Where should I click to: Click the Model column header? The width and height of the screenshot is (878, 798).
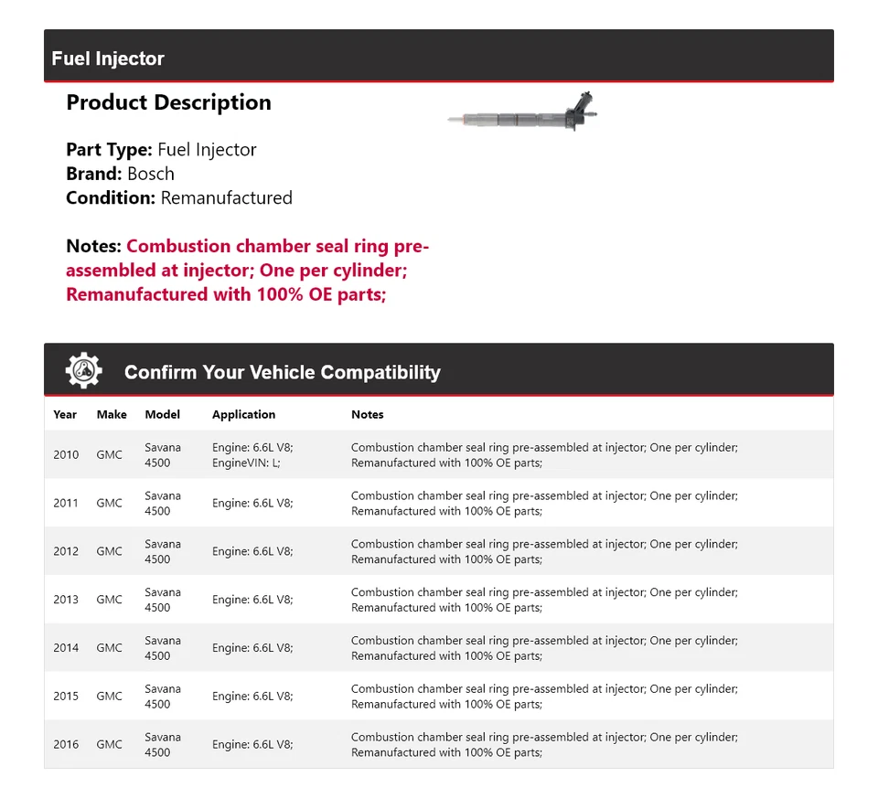click(163, 414)
